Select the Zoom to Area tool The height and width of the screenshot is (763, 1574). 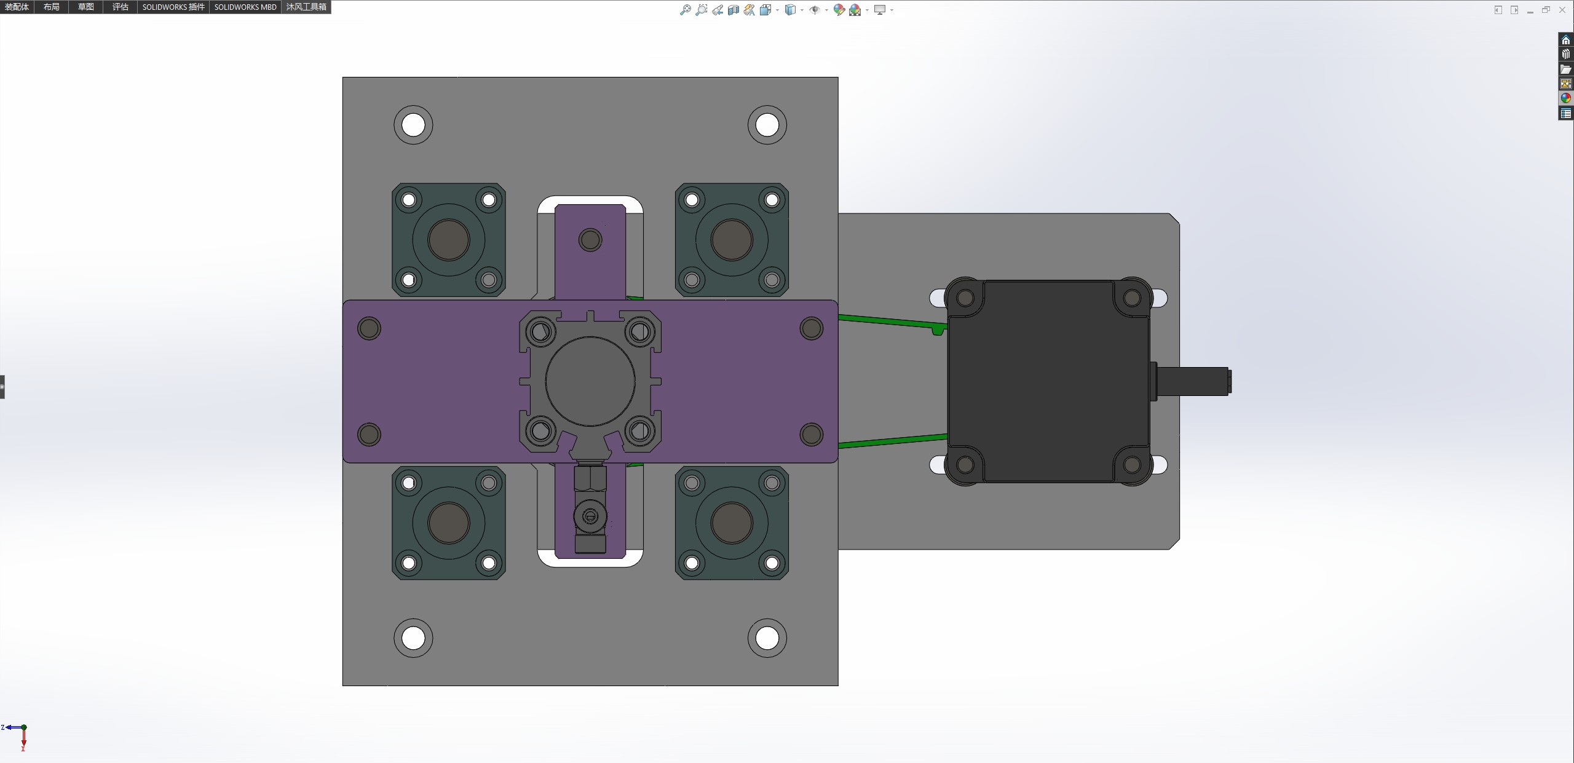tap(701, 10)
